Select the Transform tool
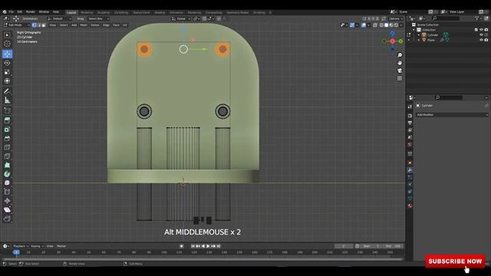This screenshot has height=276, width=491. pyautogui.click(x=7, y=81)
